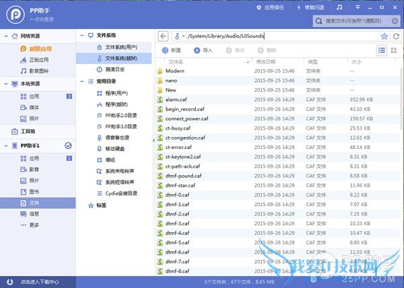This screenshot has height=288, width=404.
Task: Open Cydia安装目录
Action: point(117,193)
